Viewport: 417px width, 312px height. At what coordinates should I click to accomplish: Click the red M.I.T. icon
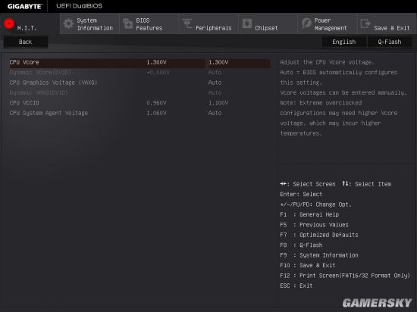click(x=9, y=23)
